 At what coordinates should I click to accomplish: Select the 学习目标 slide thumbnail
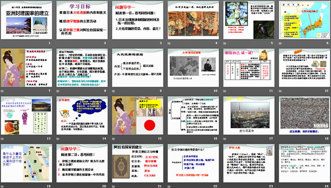82,20
